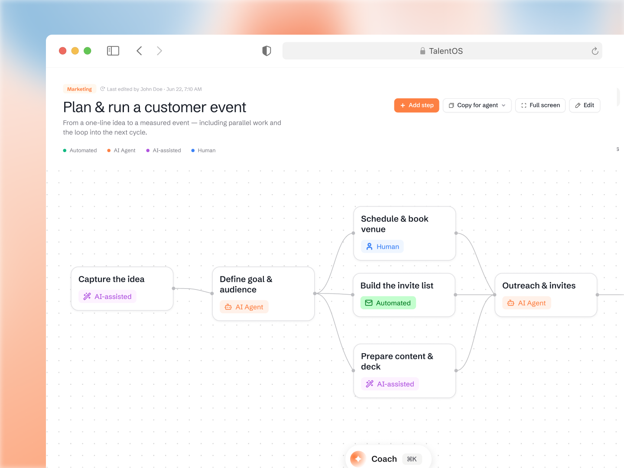Select the Marketing tag

79,89
